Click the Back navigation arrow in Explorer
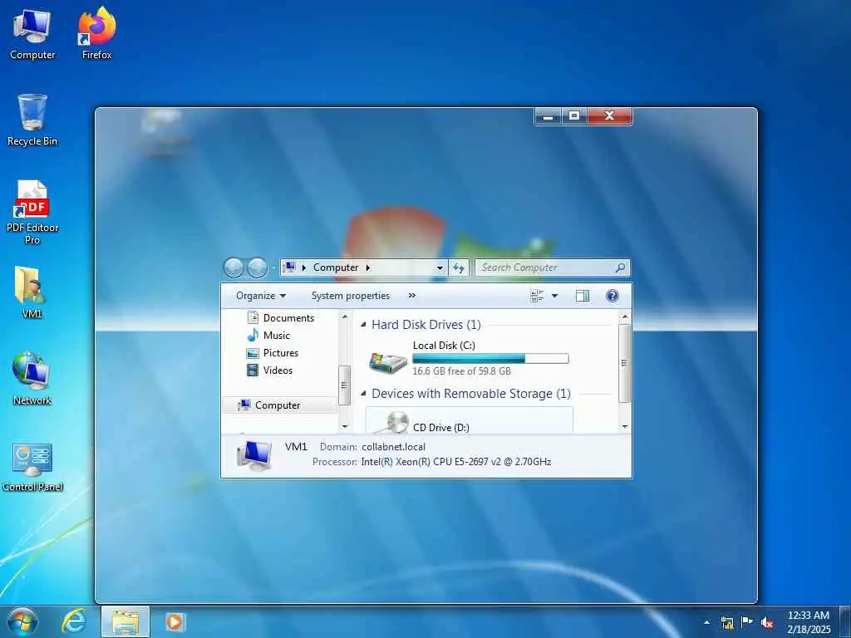851x638 pixels. tap(234, 267)
